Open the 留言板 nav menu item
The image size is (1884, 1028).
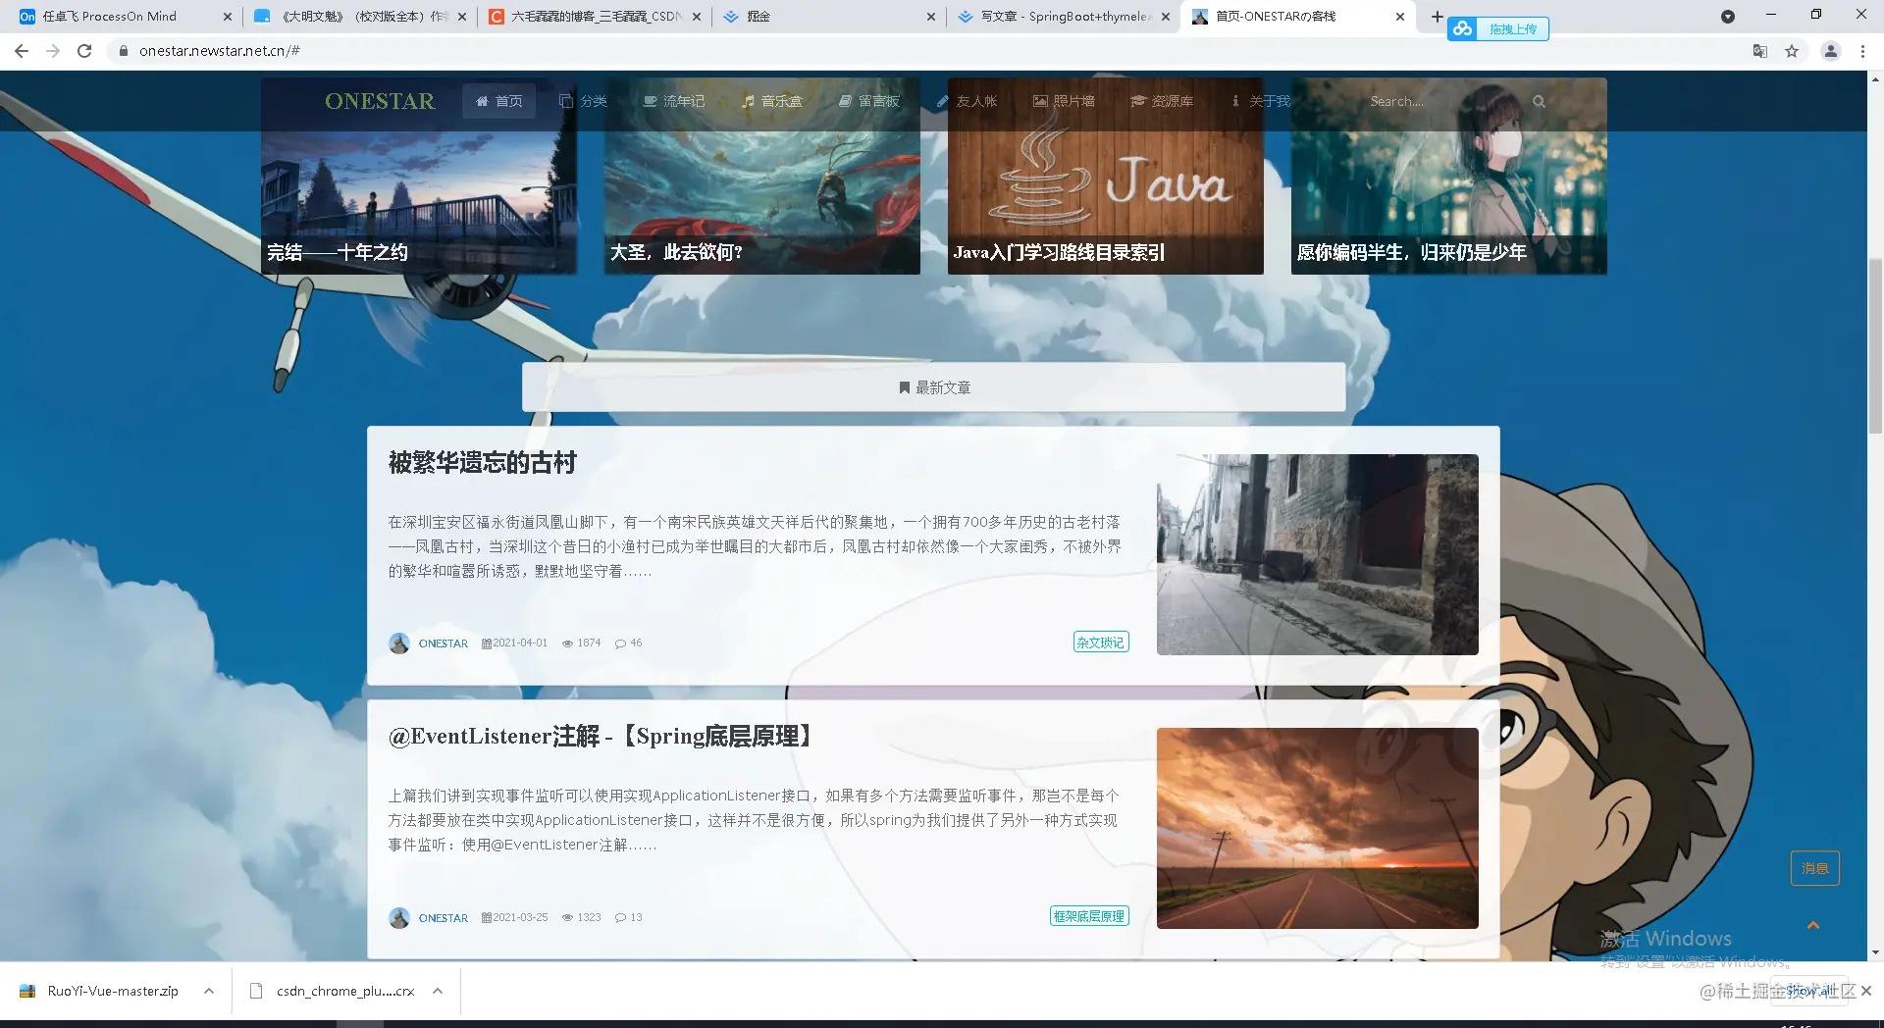tap(869, 101)
